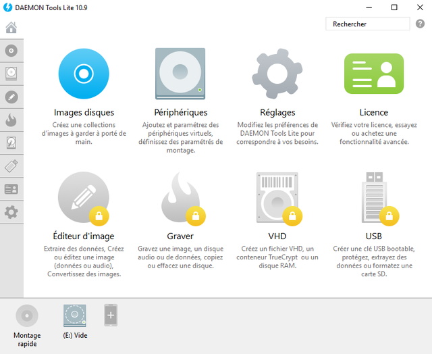This screenshot has width=432, height=354.
Task: Click description 'Créer une clé USB bootable'
Action: click(x=374, y=261)
